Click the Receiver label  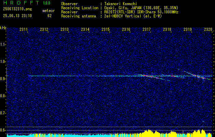coord(69,12)
